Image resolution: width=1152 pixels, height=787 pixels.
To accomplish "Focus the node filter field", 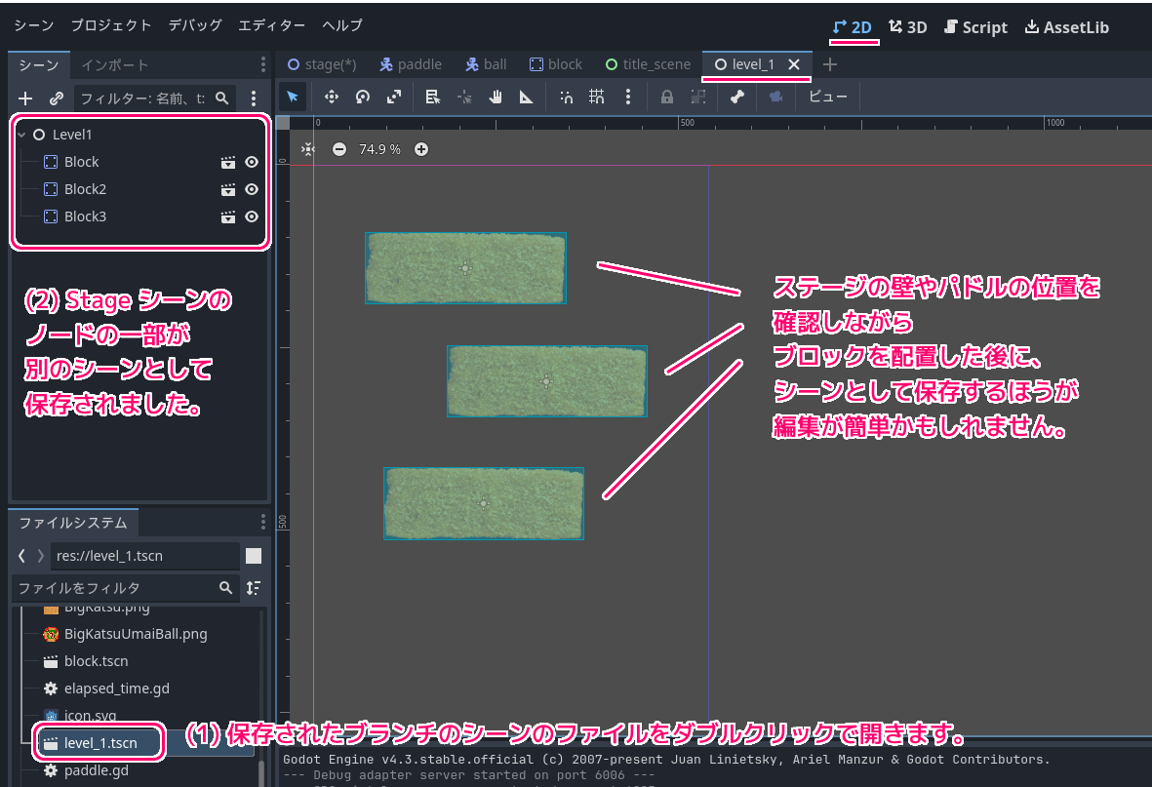I will (x=154, y=98).
